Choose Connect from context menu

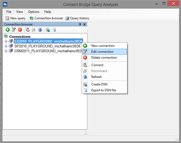tap(104, 65)
